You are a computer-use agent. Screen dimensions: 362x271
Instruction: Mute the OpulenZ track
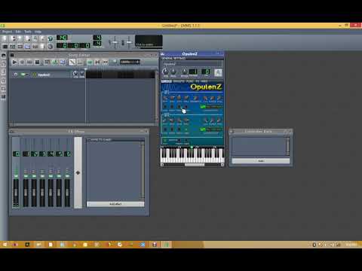click(23, 75)
